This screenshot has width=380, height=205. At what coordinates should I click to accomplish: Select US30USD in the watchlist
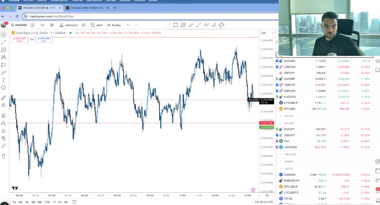pos(324,147)
